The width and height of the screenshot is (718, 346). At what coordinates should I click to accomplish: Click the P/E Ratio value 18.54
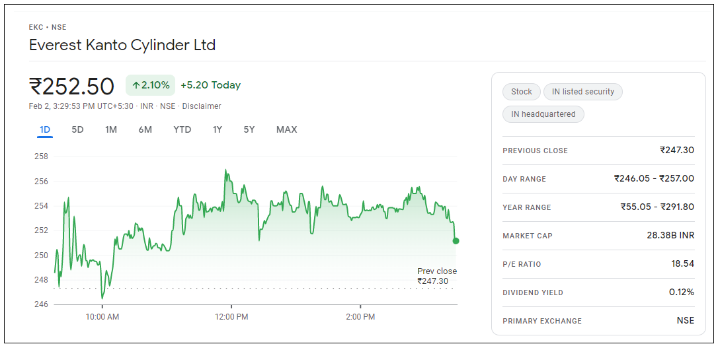coord(683,263)
